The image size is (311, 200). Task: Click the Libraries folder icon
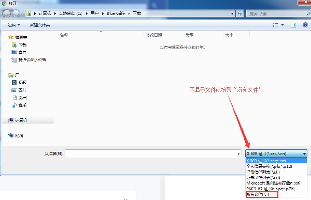pos(11,75)
